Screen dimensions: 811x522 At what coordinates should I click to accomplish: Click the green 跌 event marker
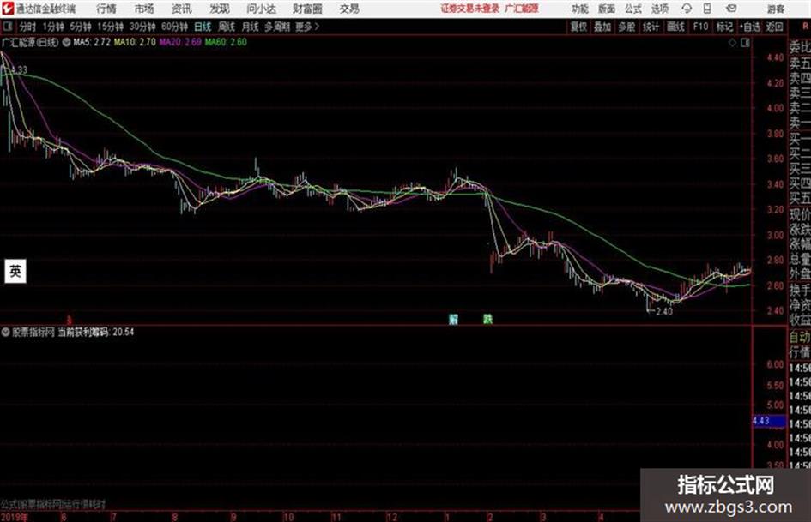(487, 319)
